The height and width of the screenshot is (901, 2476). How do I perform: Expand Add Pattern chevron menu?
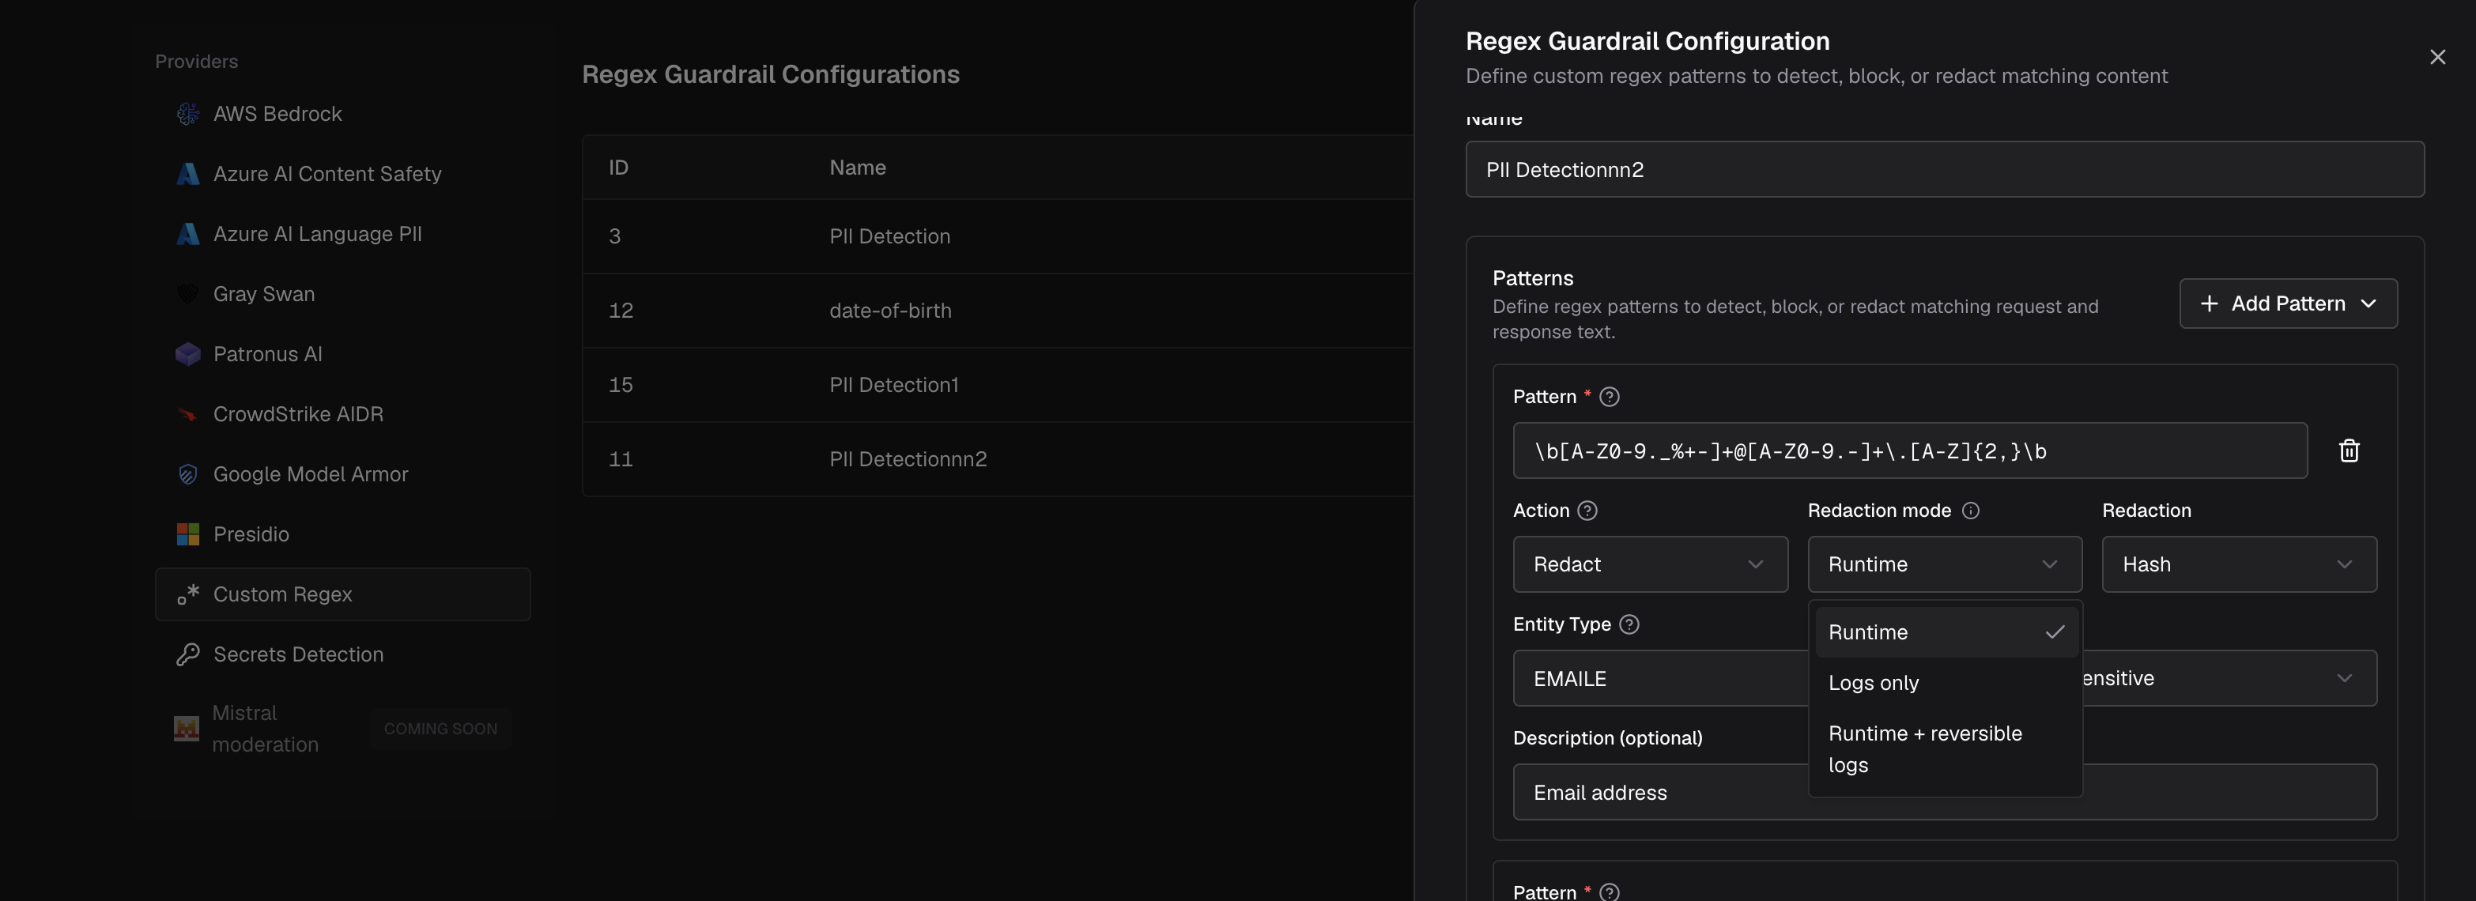(x=2368, y=303)
